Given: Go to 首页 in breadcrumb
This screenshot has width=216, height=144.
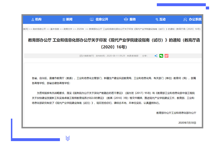Looking at the screenshot, I should (x=26, y=29).
